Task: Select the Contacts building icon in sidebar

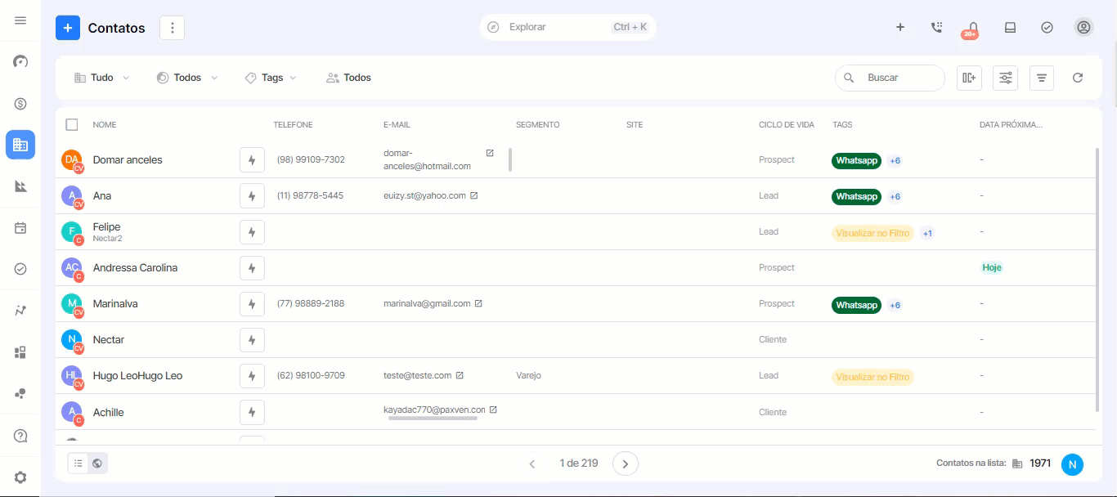Action: (x=20, y=145)
